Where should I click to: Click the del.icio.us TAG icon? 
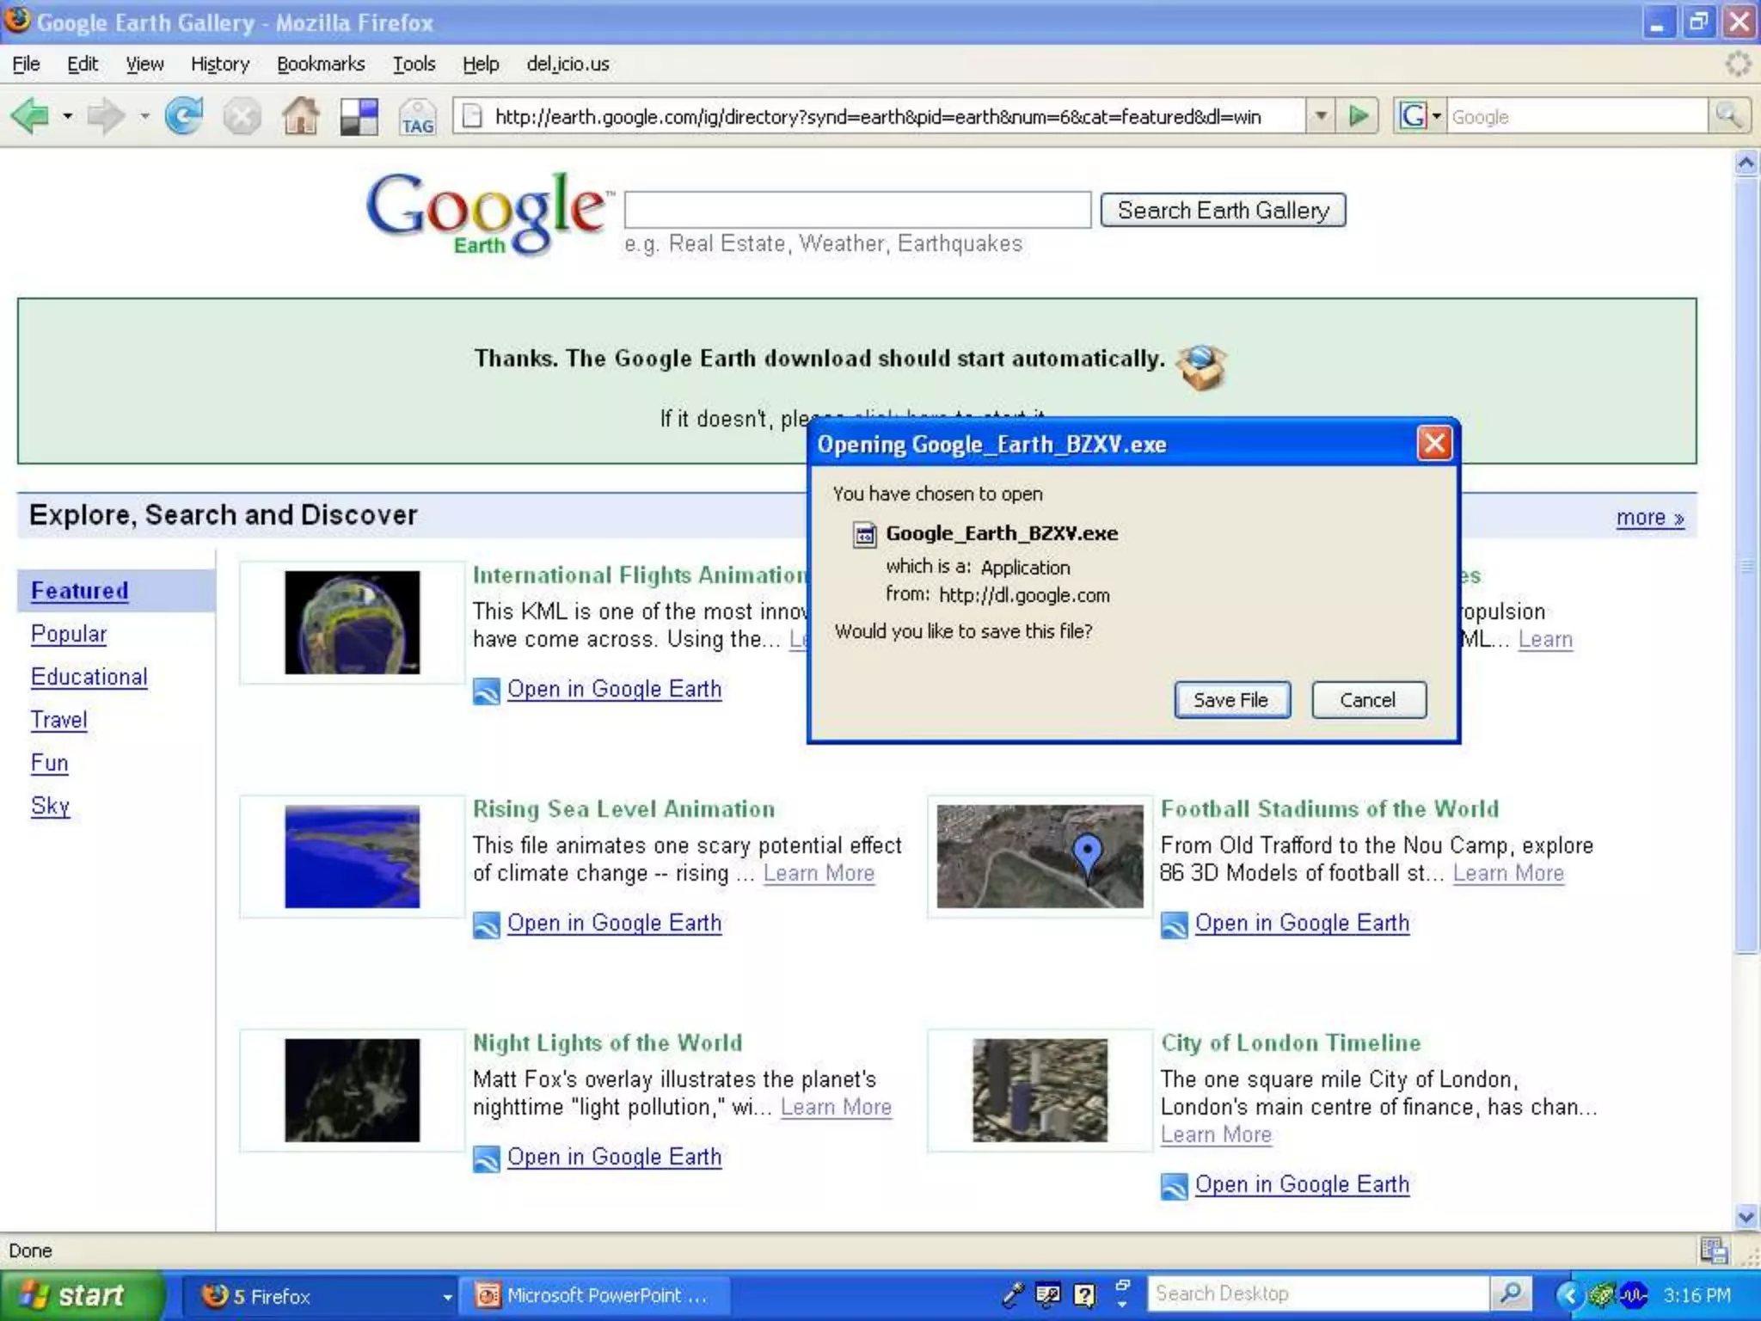tap(417, 116)
